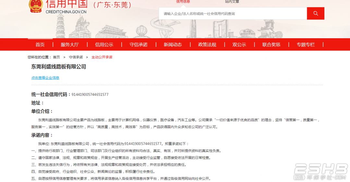Open the 专题专栏 menu item
This screenshot has width=350, height=182.
click(306, 45)
